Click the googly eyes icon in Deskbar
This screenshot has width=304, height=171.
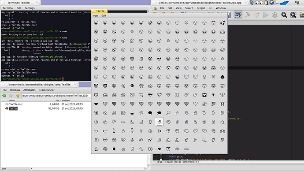click(259, 3)
